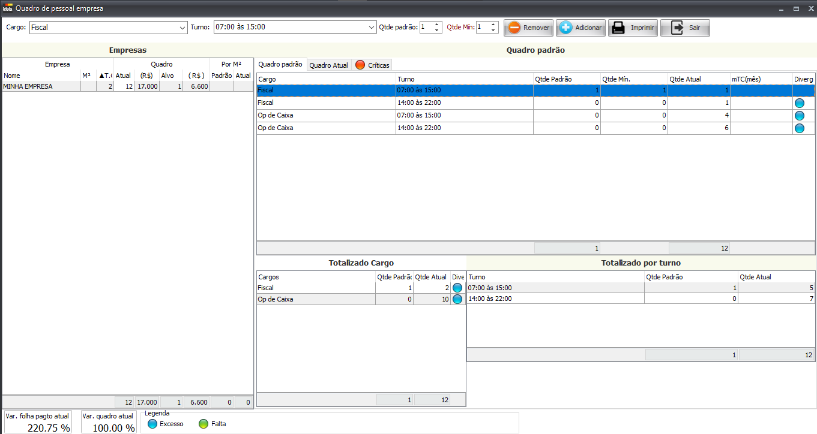The height and width of the screenshot is (434, 817).
Task: Click divergence indicator for Op de Caixa total
Action: click(x=457, y=299)
